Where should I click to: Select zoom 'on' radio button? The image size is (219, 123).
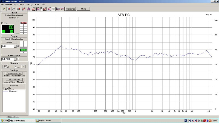tap(15, 67)
